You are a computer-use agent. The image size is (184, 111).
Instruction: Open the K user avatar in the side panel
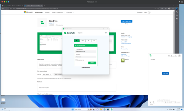(x=179, y=56)
